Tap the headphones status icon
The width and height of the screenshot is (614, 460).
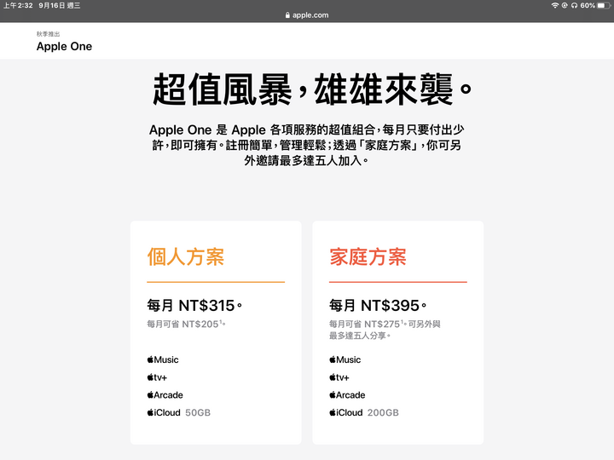574,5
